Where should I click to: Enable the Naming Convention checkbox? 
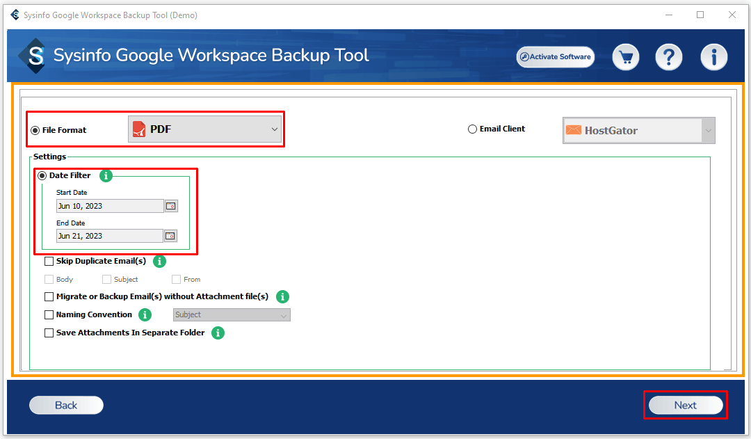tap(49, 315)
